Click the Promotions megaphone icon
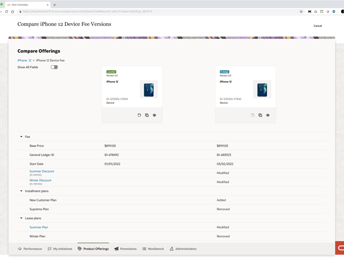Viewport: 344px width, 258px height. click(116, 249)
